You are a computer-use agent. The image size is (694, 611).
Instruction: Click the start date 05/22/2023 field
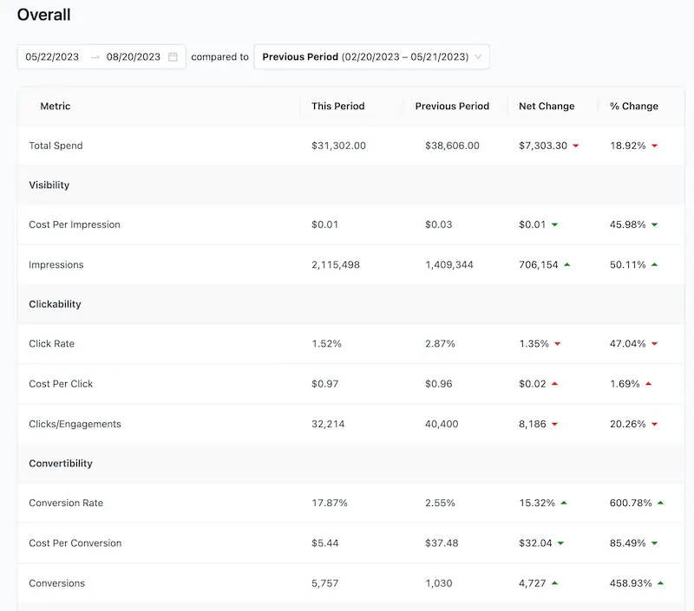(52, 57)
